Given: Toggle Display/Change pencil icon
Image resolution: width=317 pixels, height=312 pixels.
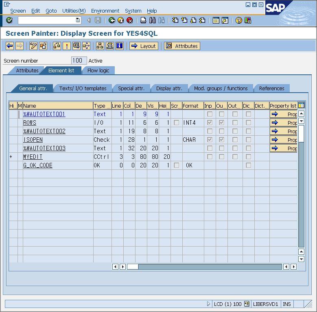Looking at the screenshot, I should [x=33, y=46].
